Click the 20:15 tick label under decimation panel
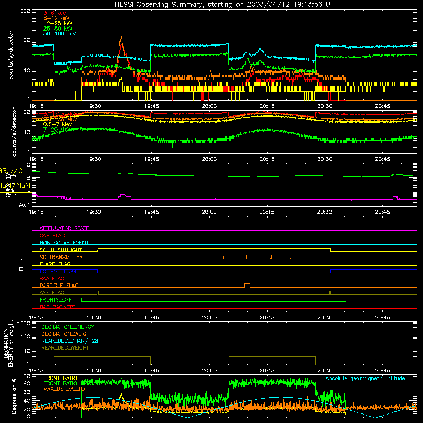Viewport: 423px width, 423px height. (267, 371)
